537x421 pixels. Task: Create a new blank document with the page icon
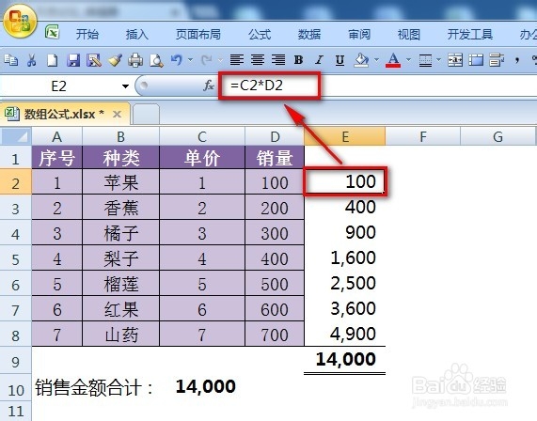[52, 60]
